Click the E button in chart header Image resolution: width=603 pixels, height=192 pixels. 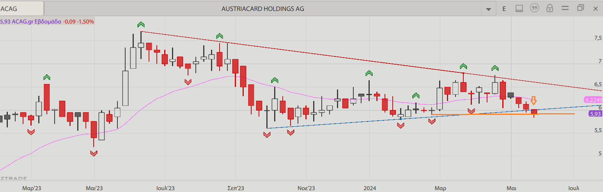click(x=504, y=9)
